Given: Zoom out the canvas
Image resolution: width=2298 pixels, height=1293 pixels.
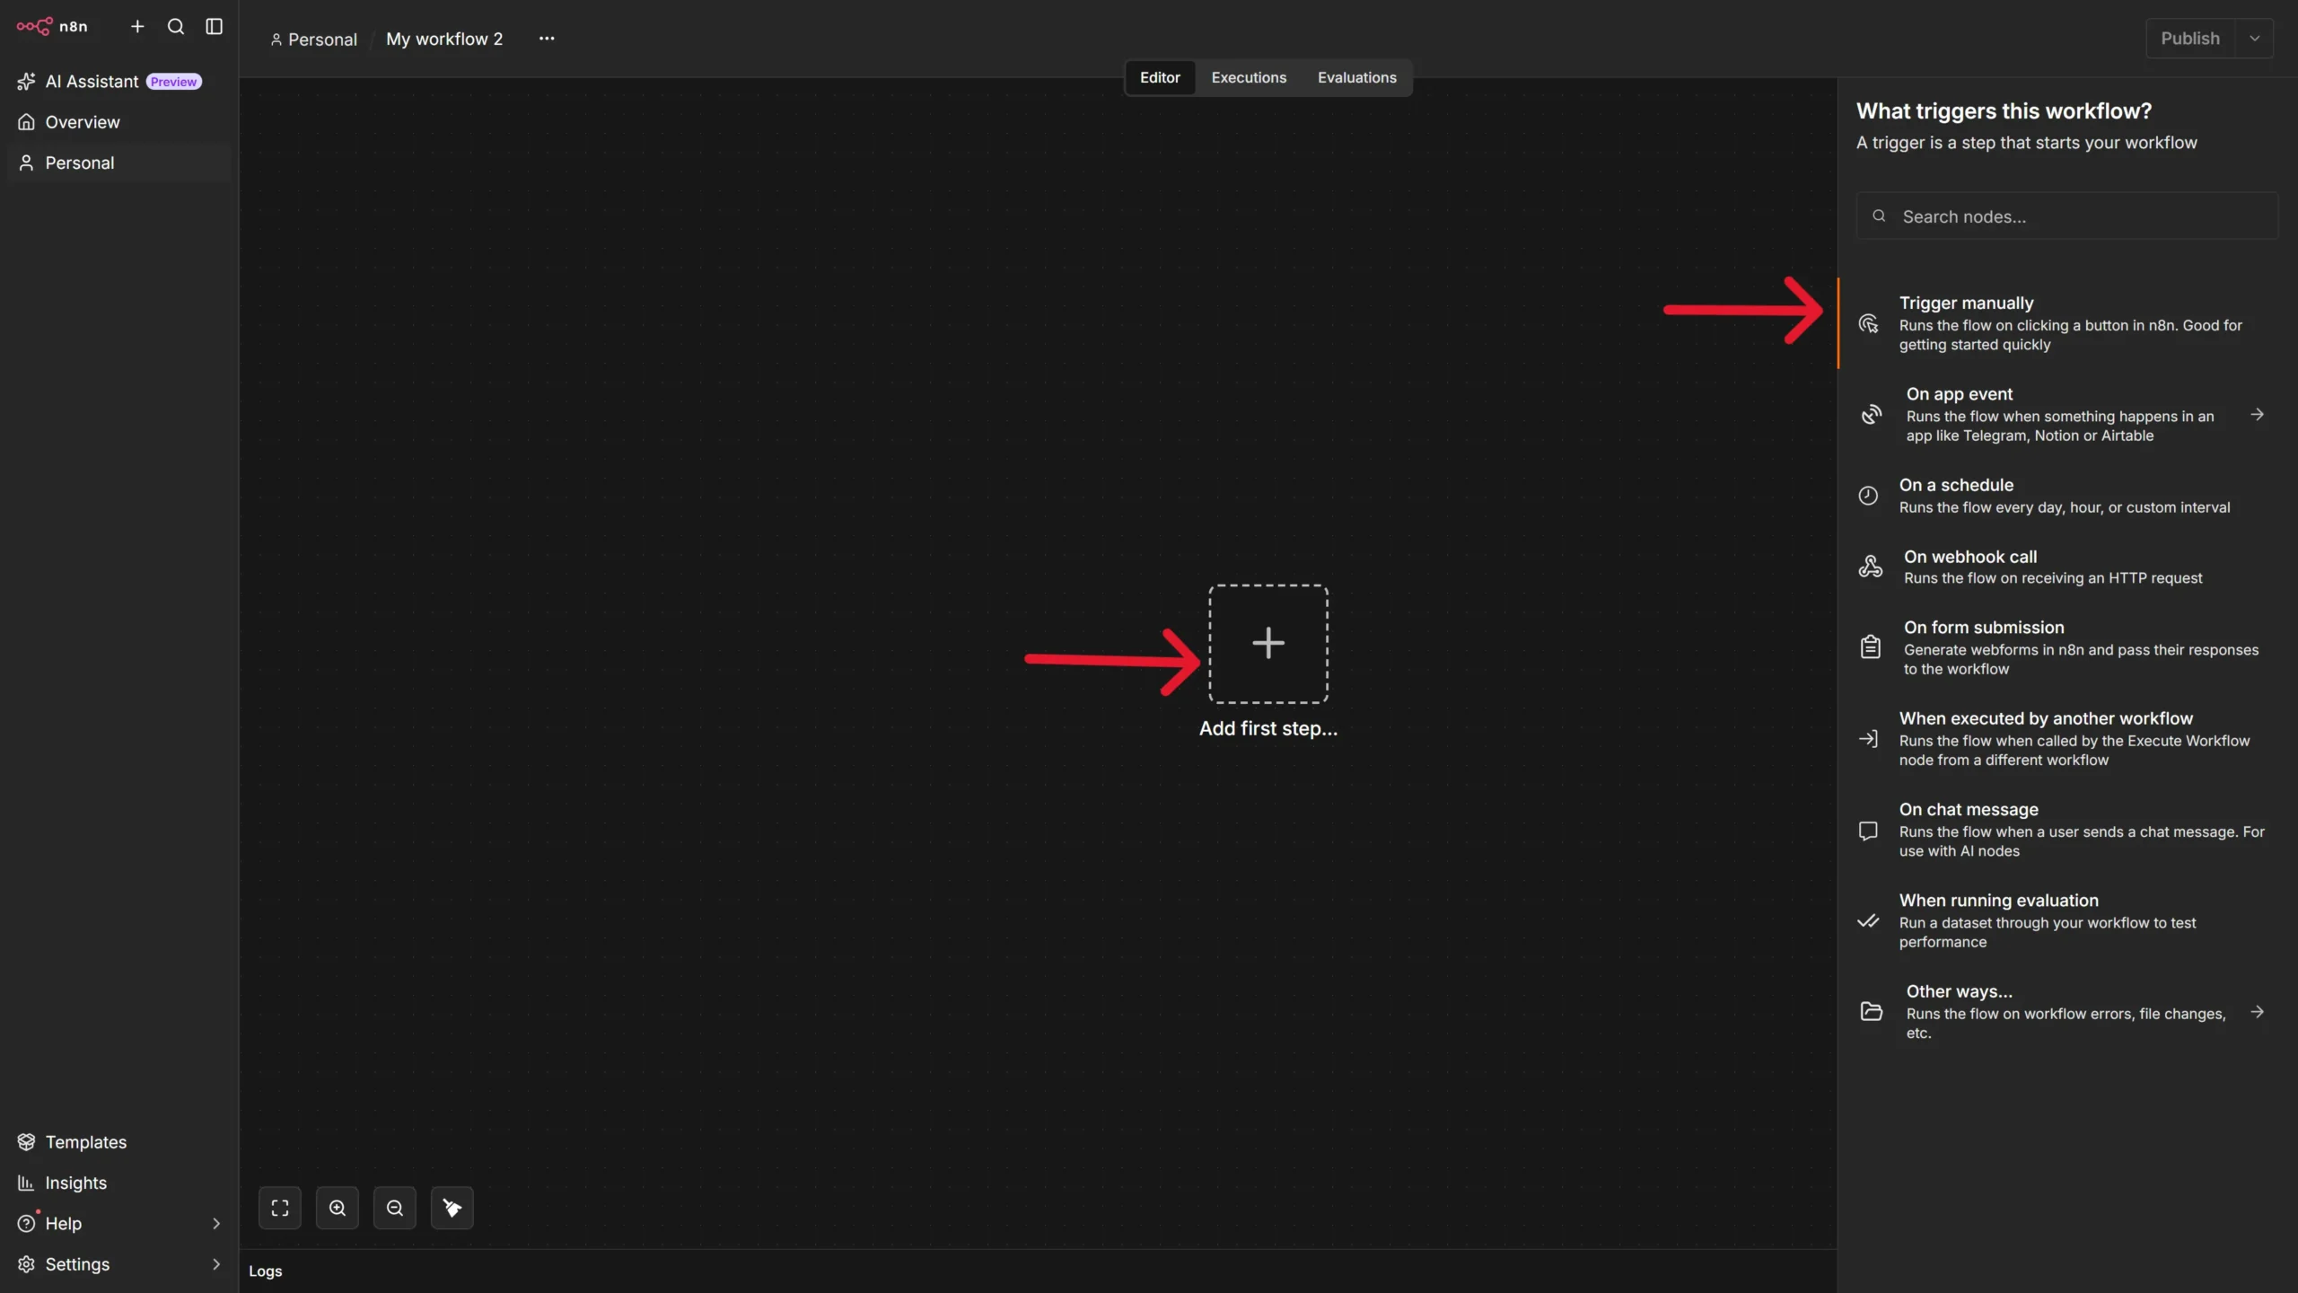Looking at the screenshot, I should click(395, 1208).
